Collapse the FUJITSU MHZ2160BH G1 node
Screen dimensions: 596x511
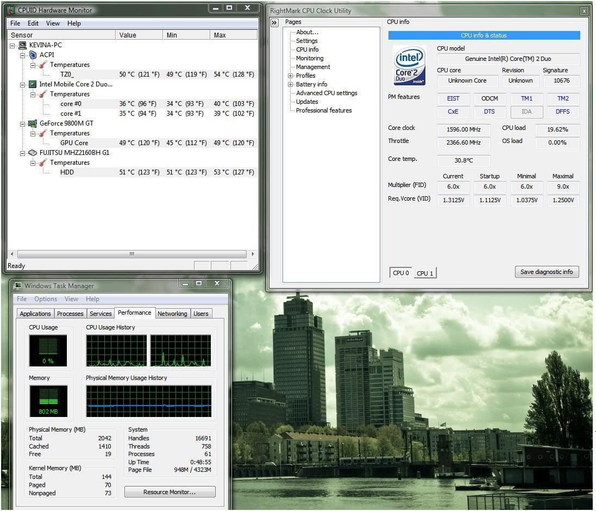(22, 153)
